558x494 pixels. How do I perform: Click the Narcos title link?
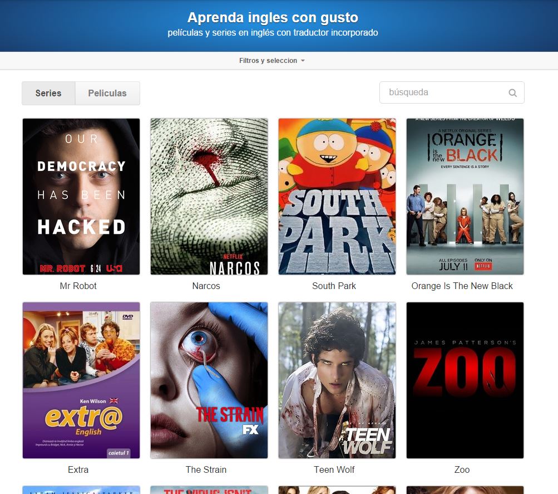tap(206, 286)
